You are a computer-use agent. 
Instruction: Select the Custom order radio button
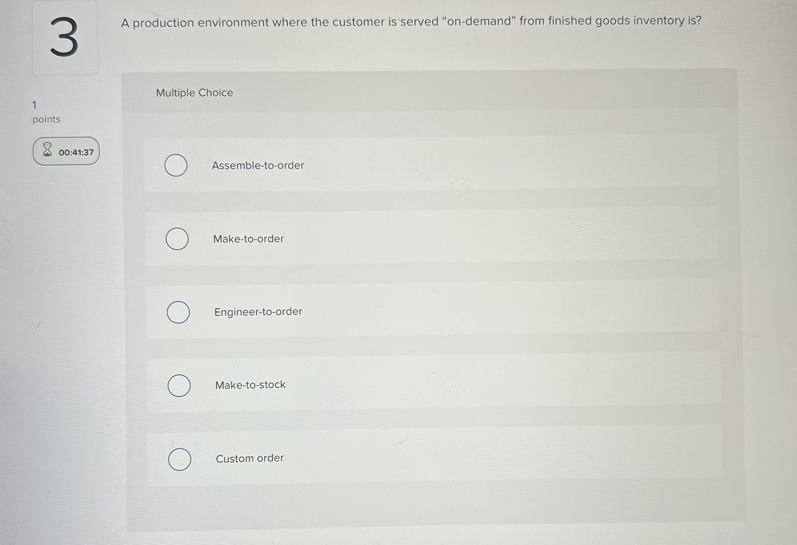tap(180, 459)
